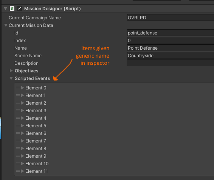The width and height of the screenshot is (214, 180).
Task: Select the Mission Designer (Script) header title
Action: 53,9
